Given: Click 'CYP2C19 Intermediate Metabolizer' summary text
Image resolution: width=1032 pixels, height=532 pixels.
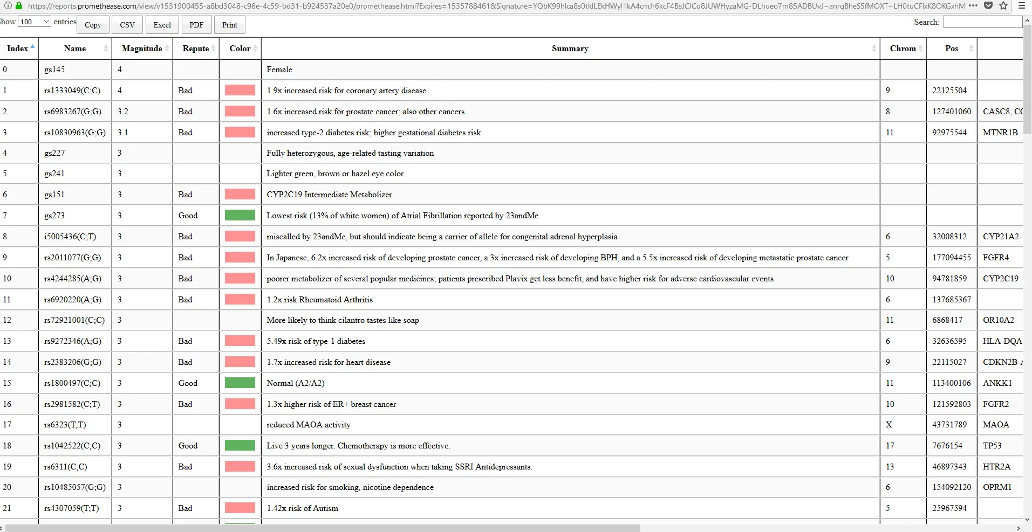Looking at the screenshot, I should click(329, 195).
